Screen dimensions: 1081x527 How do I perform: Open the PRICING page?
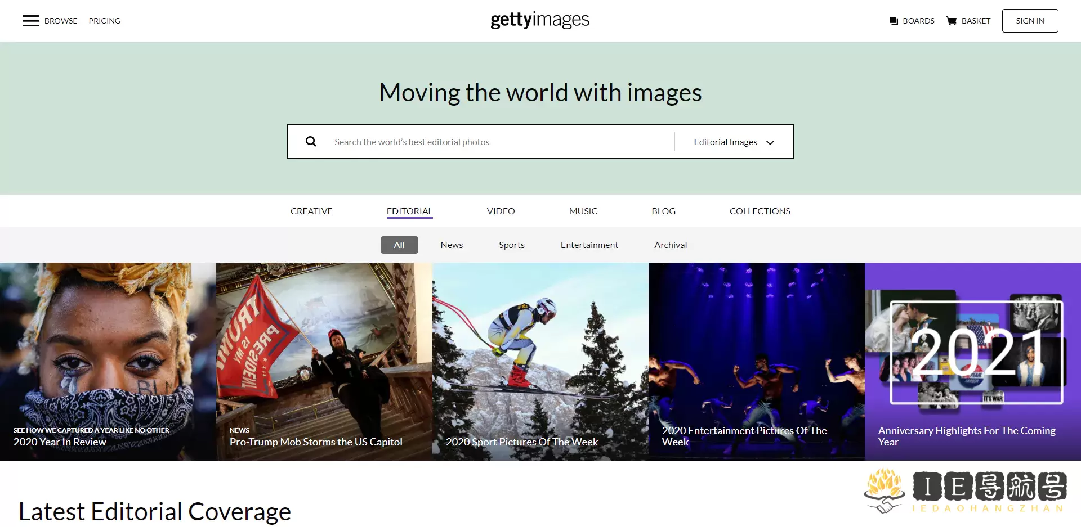105,21
